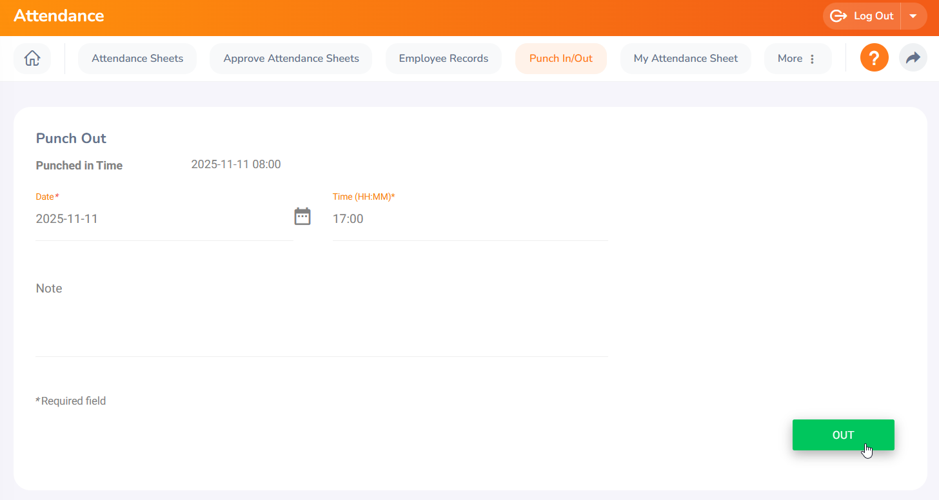939x500 pixels.
Task: Click the Home icon
Action: click(32, 59)
